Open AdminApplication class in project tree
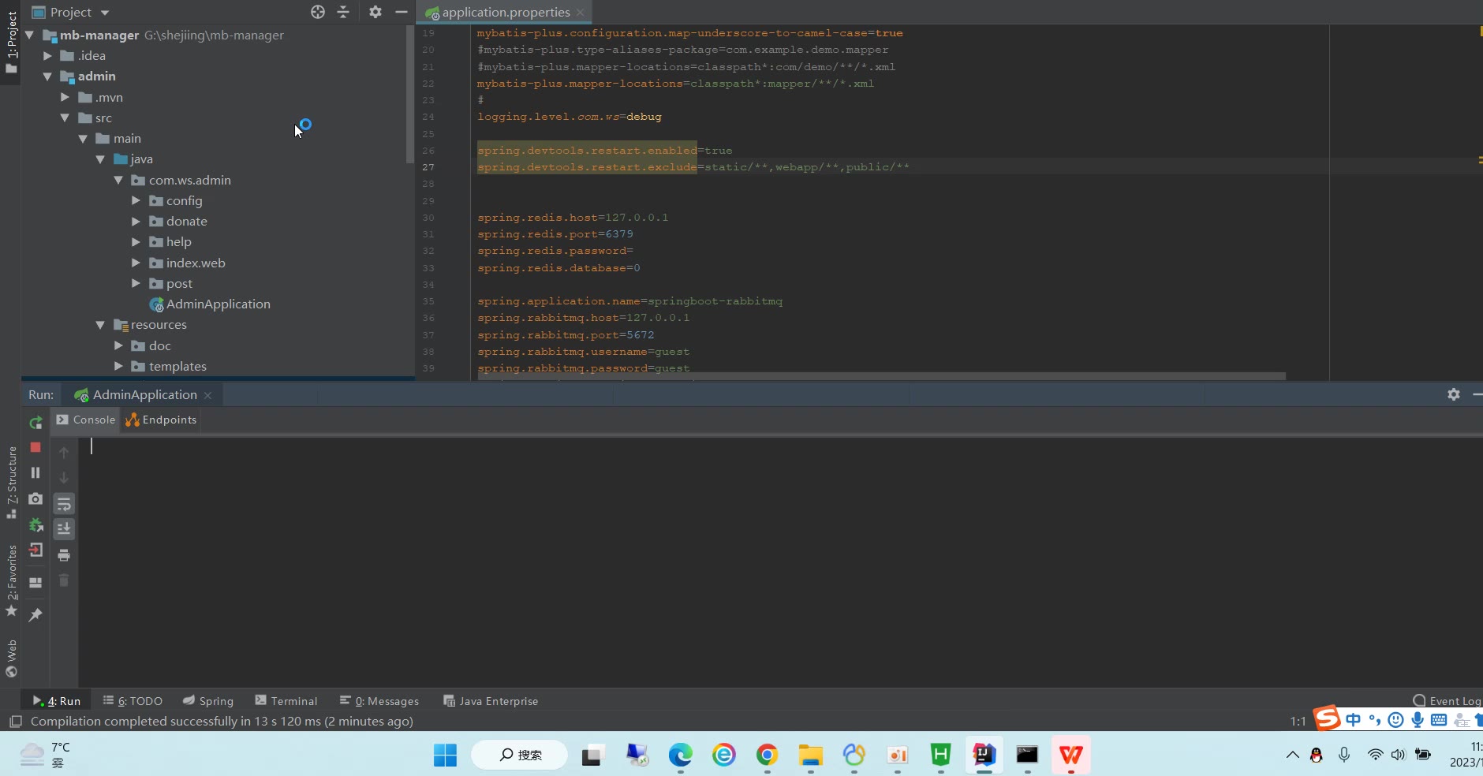Viewport: 1483px width, 776px height. point(218,304)
